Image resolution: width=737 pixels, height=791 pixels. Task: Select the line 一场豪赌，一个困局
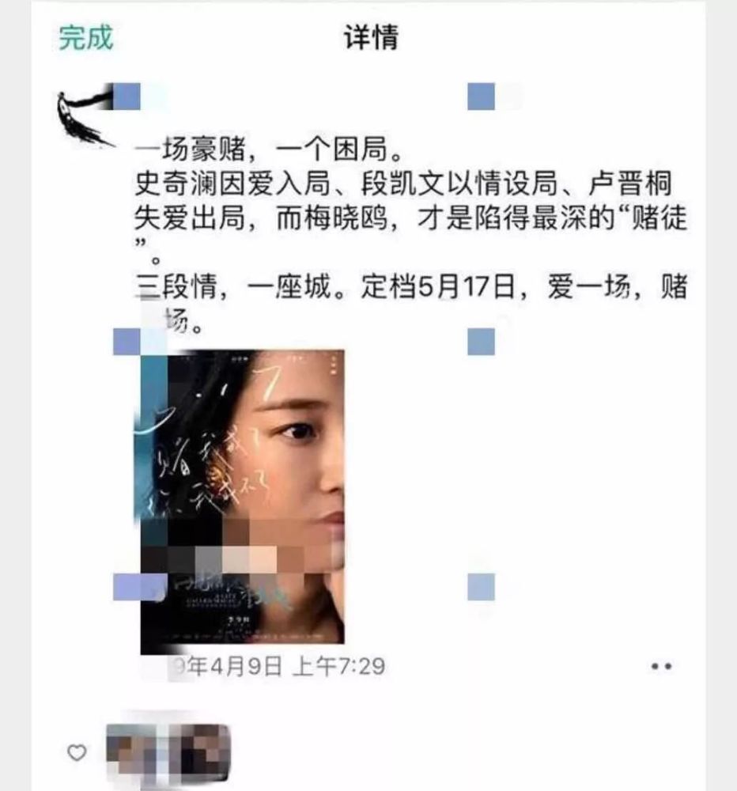(270, 149)
